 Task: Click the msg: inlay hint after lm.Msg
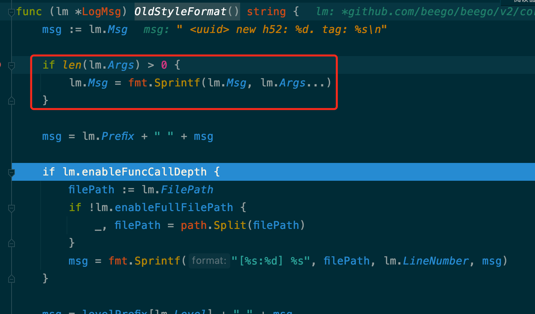point(155,29)
